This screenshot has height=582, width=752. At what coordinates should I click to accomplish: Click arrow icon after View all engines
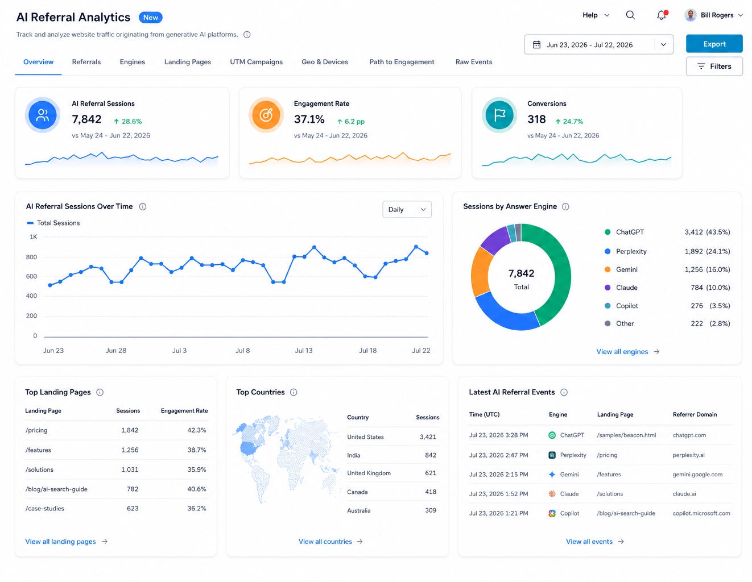point(656,352)
